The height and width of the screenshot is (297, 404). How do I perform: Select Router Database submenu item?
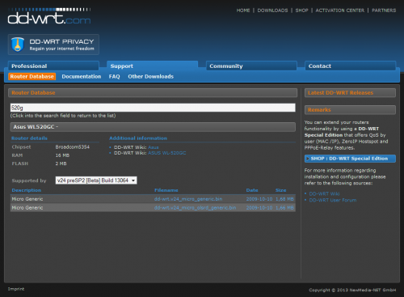pyautogui.click(x=32, y=76)
